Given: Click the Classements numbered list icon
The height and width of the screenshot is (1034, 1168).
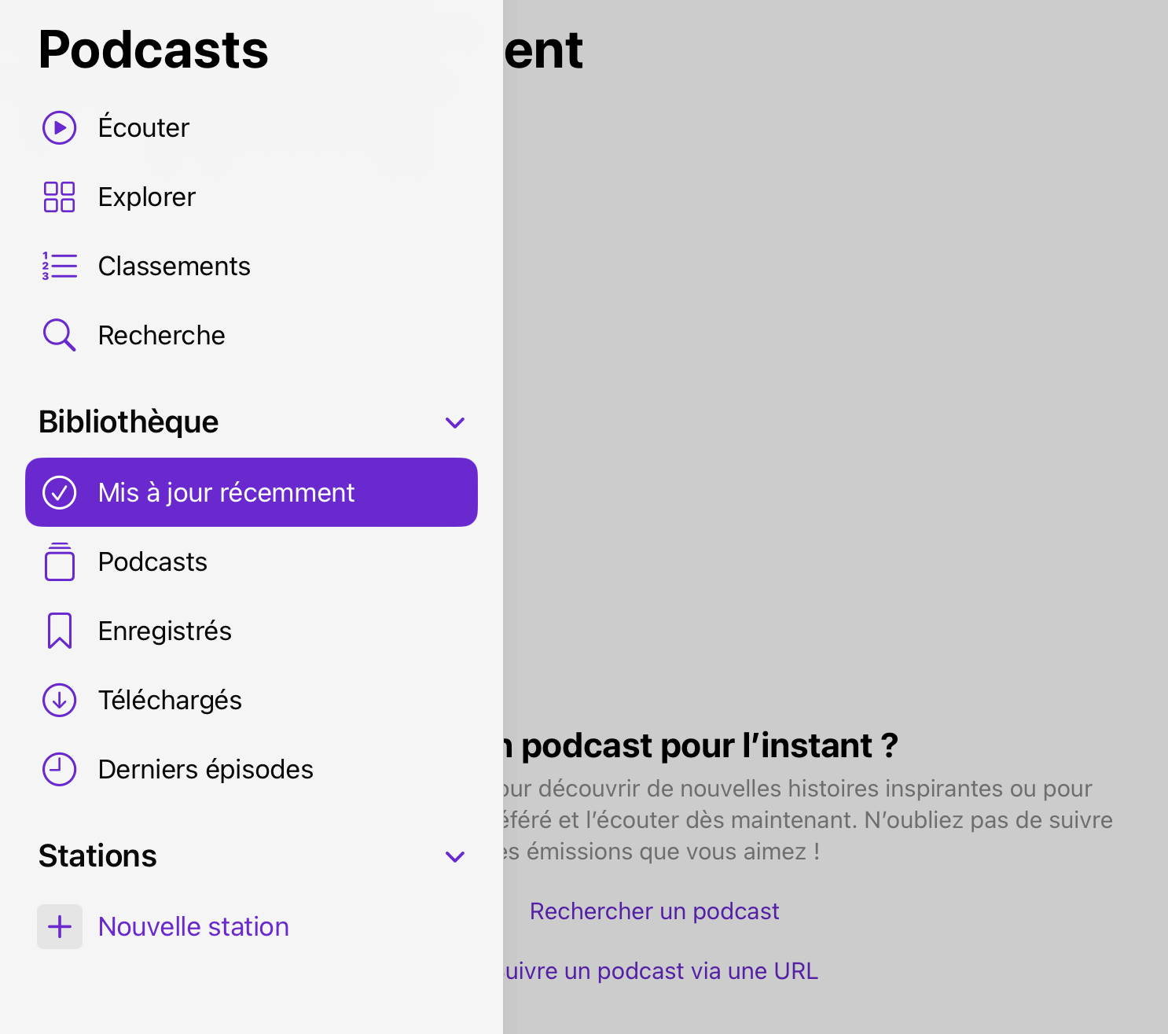Looking at the screenshot, I should [x=60, y=266].
